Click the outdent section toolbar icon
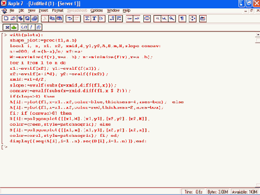Viewport: 260px width, 195px height. tap(112, 18)
